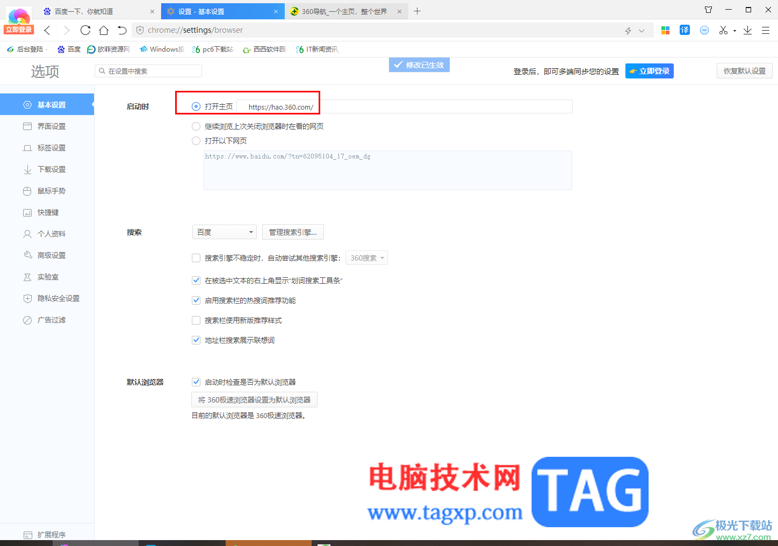The width and height of the screenshot is (778, 546).
Task: Close the 360导航 tab
Action: [x=399, y=11]
